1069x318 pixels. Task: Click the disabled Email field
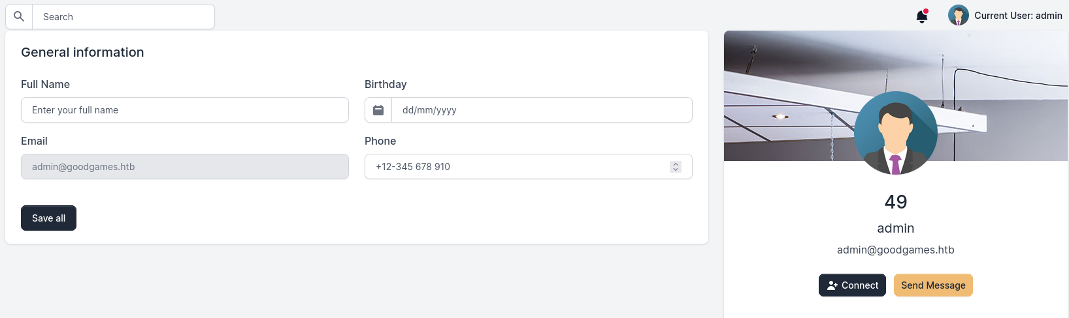click(184, 167)
